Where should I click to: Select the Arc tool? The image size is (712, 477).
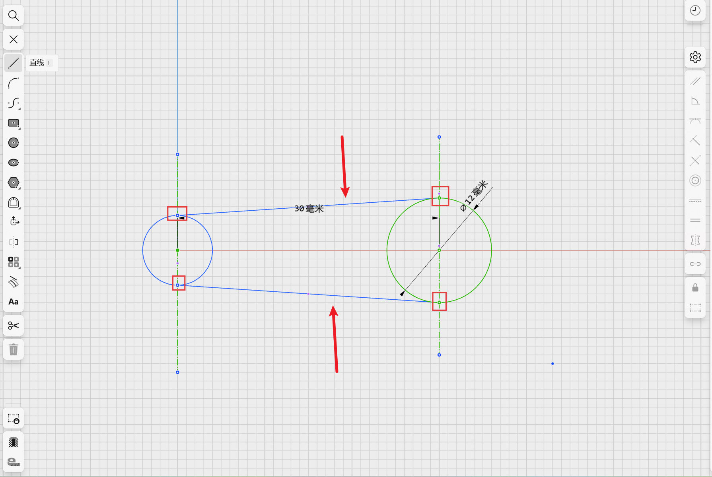click(x=14, y=83)
